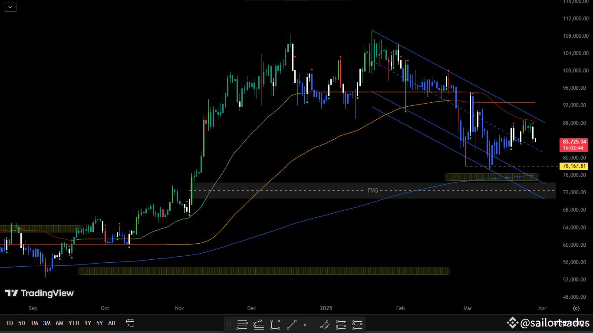Set the chart range to 6M

(59, 323)
